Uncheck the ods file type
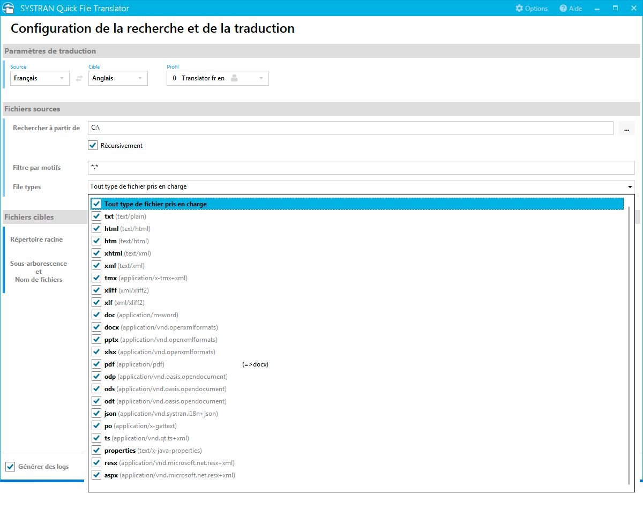643x509 pixels. coord(96,389)
